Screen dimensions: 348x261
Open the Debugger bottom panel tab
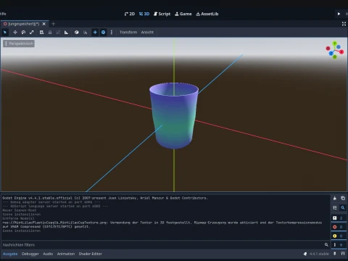pyautogui.click(x=30, y=254)
